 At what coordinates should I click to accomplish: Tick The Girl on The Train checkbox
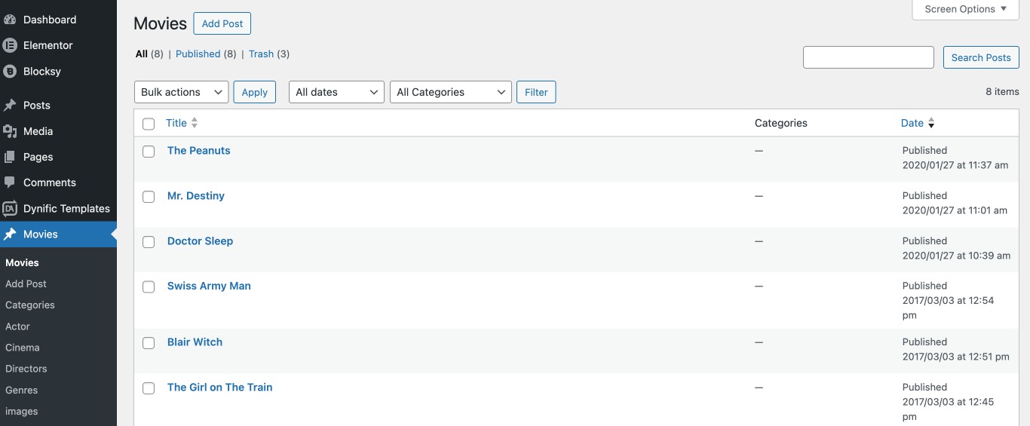[149, 388]
